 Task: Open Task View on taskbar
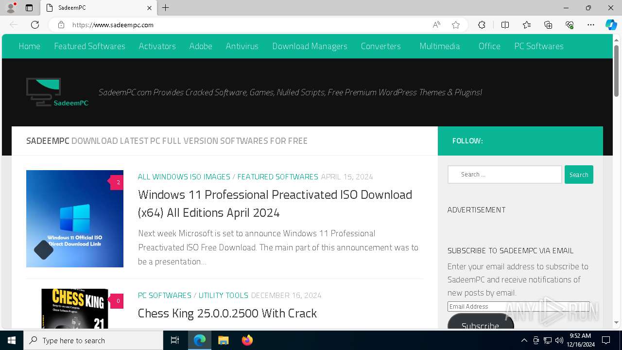tap(175, 340)
